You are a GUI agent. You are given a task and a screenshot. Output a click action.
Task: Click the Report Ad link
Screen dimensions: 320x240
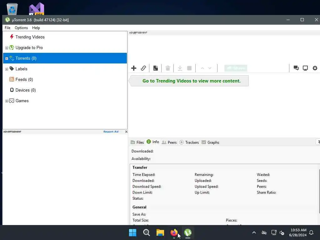click(x=111, y=132)
